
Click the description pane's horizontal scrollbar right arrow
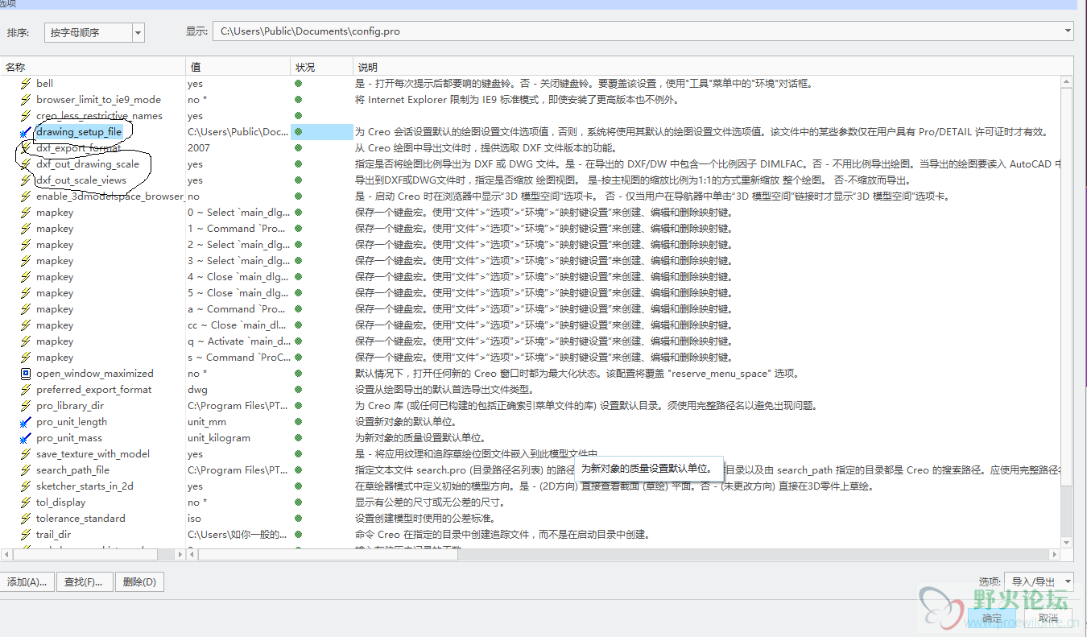[1054, 555]
